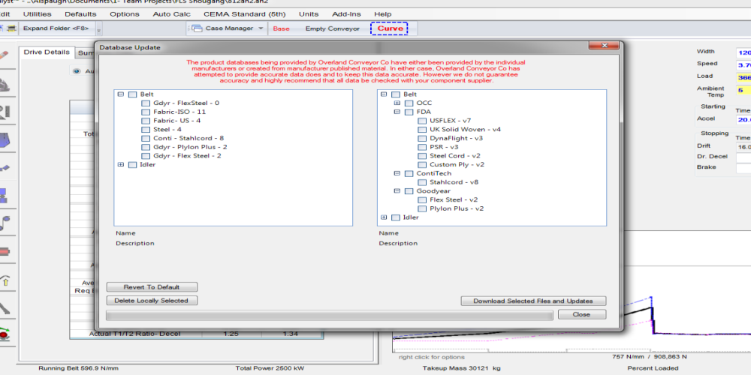This screenshot has height=375, width=751.
Task: Click the Drift time input field
Action: pyautogui.click(x=743, y=147)
